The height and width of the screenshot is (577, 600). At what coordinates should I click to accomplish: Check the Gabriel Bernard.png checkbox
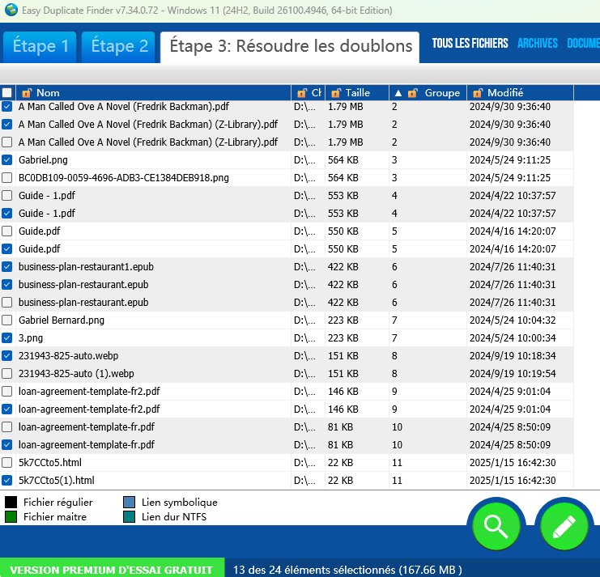point(7,320)
